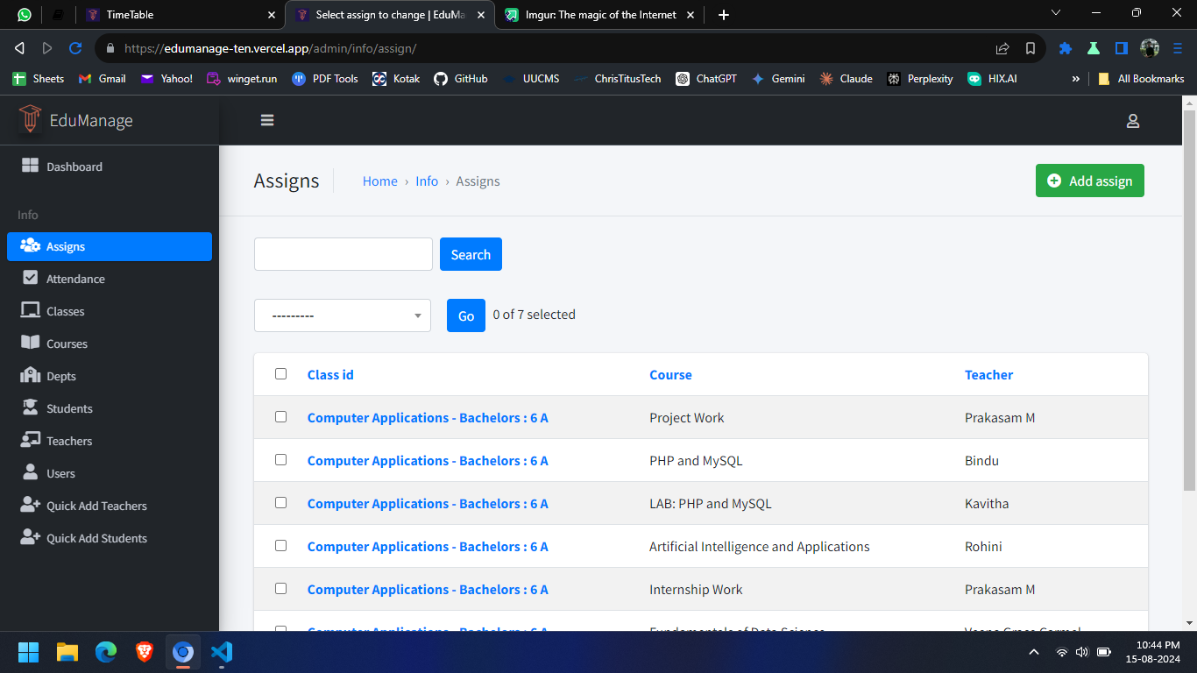Viewport: 1197px width, 673px height.
Task: Click the Teachers icon in sidebar
Action: (x=31, y=440)
